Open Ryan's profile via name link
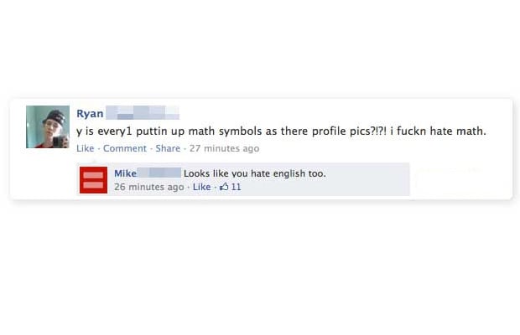This screenshot has height=335, width=520. point(90,114)
